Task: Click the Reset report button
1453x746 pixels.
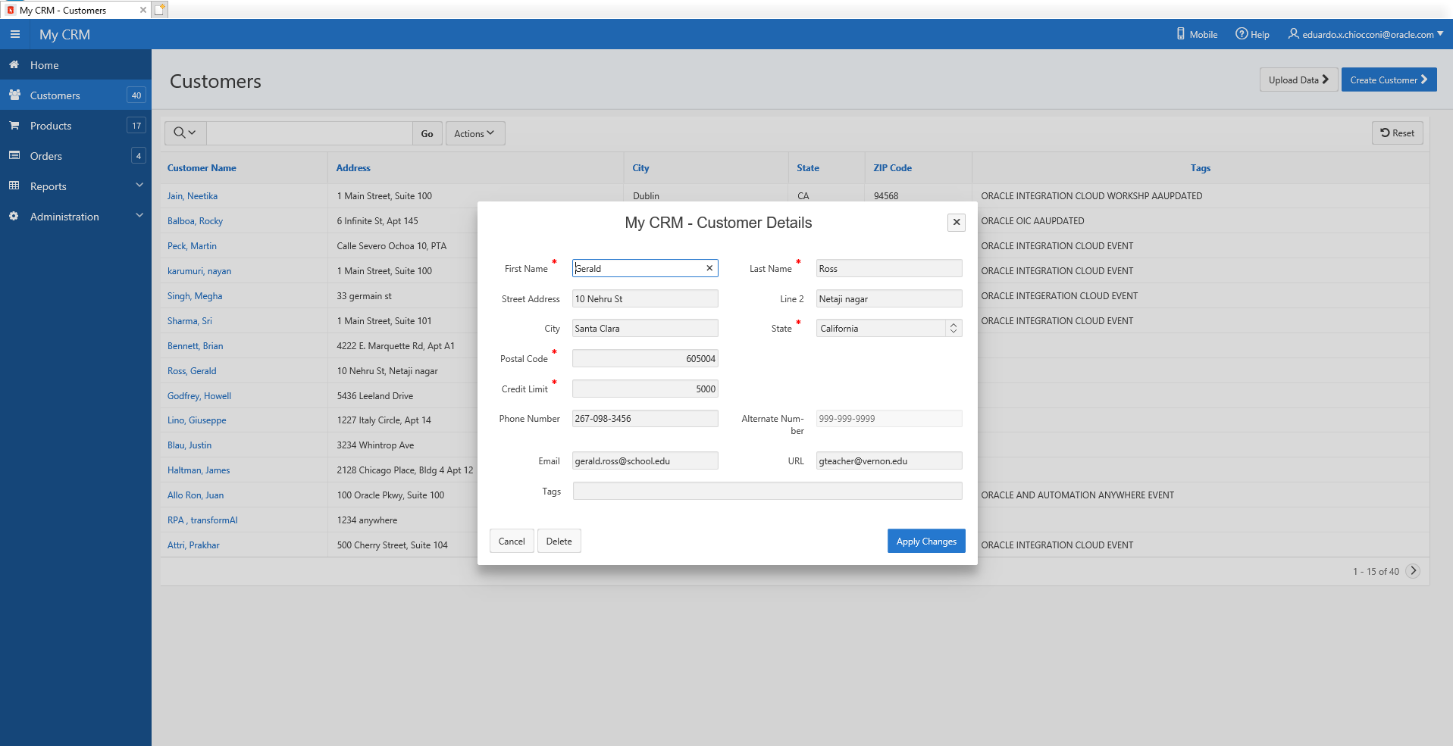Action: coord(1397,133)
